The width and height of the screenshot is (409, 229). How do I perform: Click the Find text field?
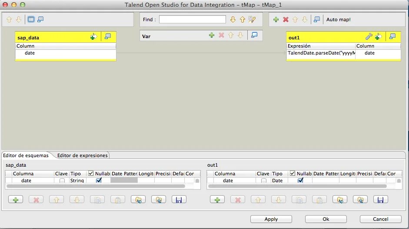[x=193, y=19]
